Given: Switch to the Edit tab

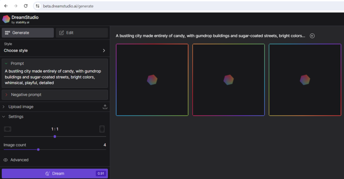Looking at the screenshot, I should pos(82,33).
